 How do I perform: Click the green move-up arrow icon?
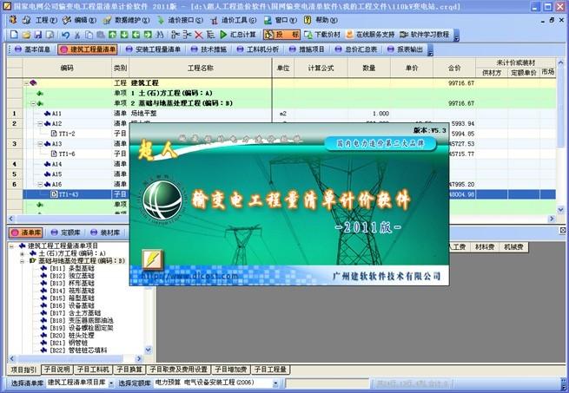coord(112,35)
